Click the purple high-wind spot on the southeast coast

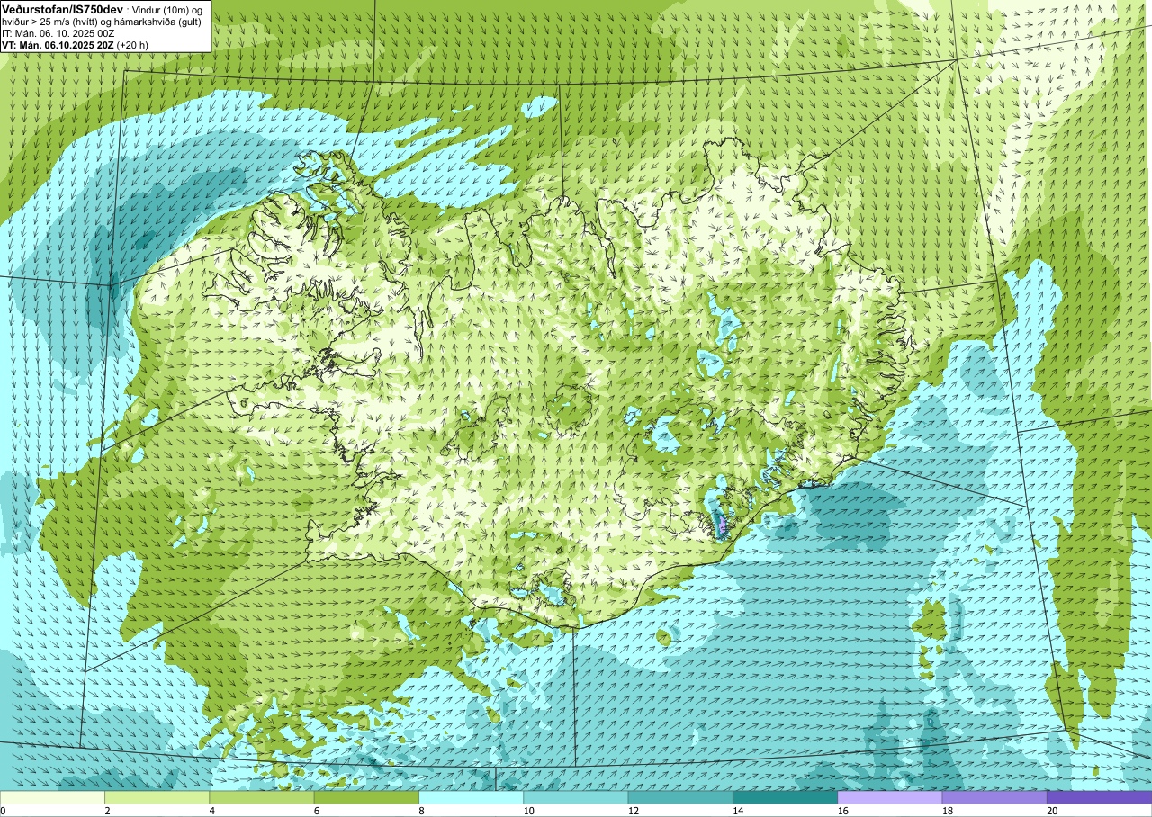click(722, 525)
